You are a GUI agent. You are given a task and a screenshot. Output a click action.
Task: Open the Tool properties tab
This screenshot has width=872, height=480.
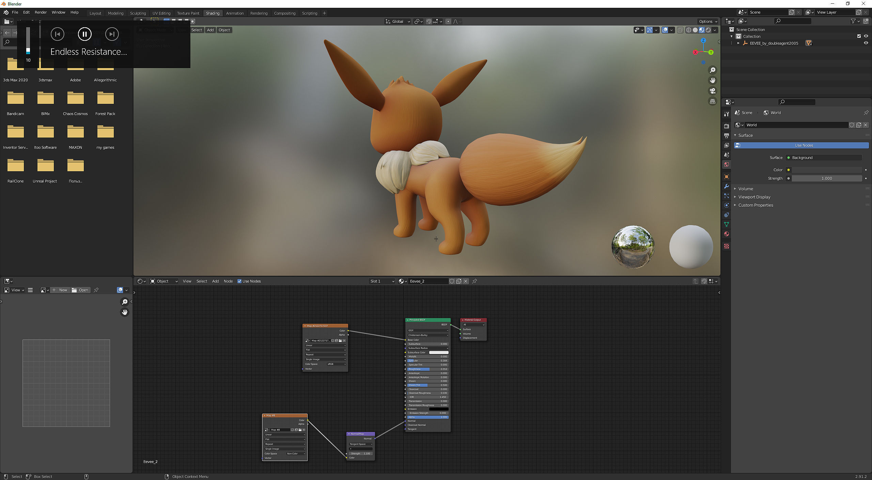[x=727, y=114]
